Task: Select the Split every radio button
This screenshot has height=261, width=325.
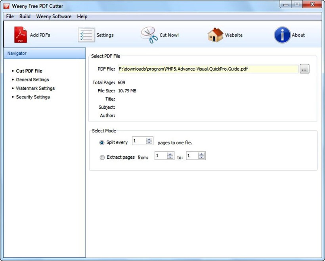Action: tap(102, 142)
